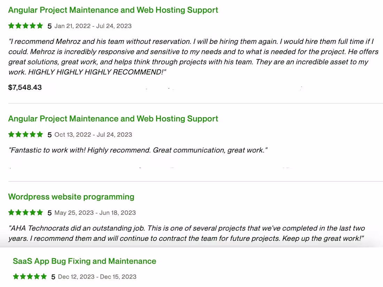The height and width of the screenshot is (287, 383).
Task: Click the "Fantastic to work with!" review text
Action: [138, 151]
